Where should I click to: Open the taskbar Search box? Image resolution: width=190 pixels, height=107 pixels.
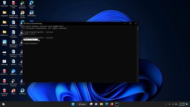pos(82,104)
